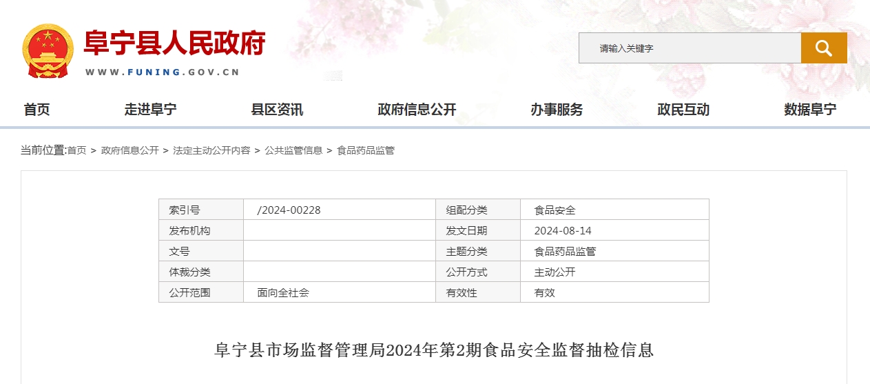Open the 走进阜宁 navigation menu

click(150, 110)
